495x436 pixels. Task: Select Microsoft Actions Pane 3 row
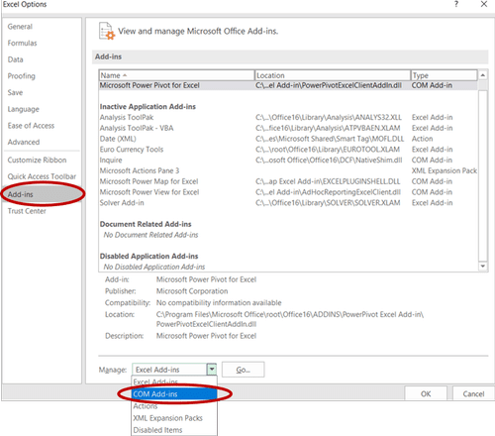click(x=288, y=170)
